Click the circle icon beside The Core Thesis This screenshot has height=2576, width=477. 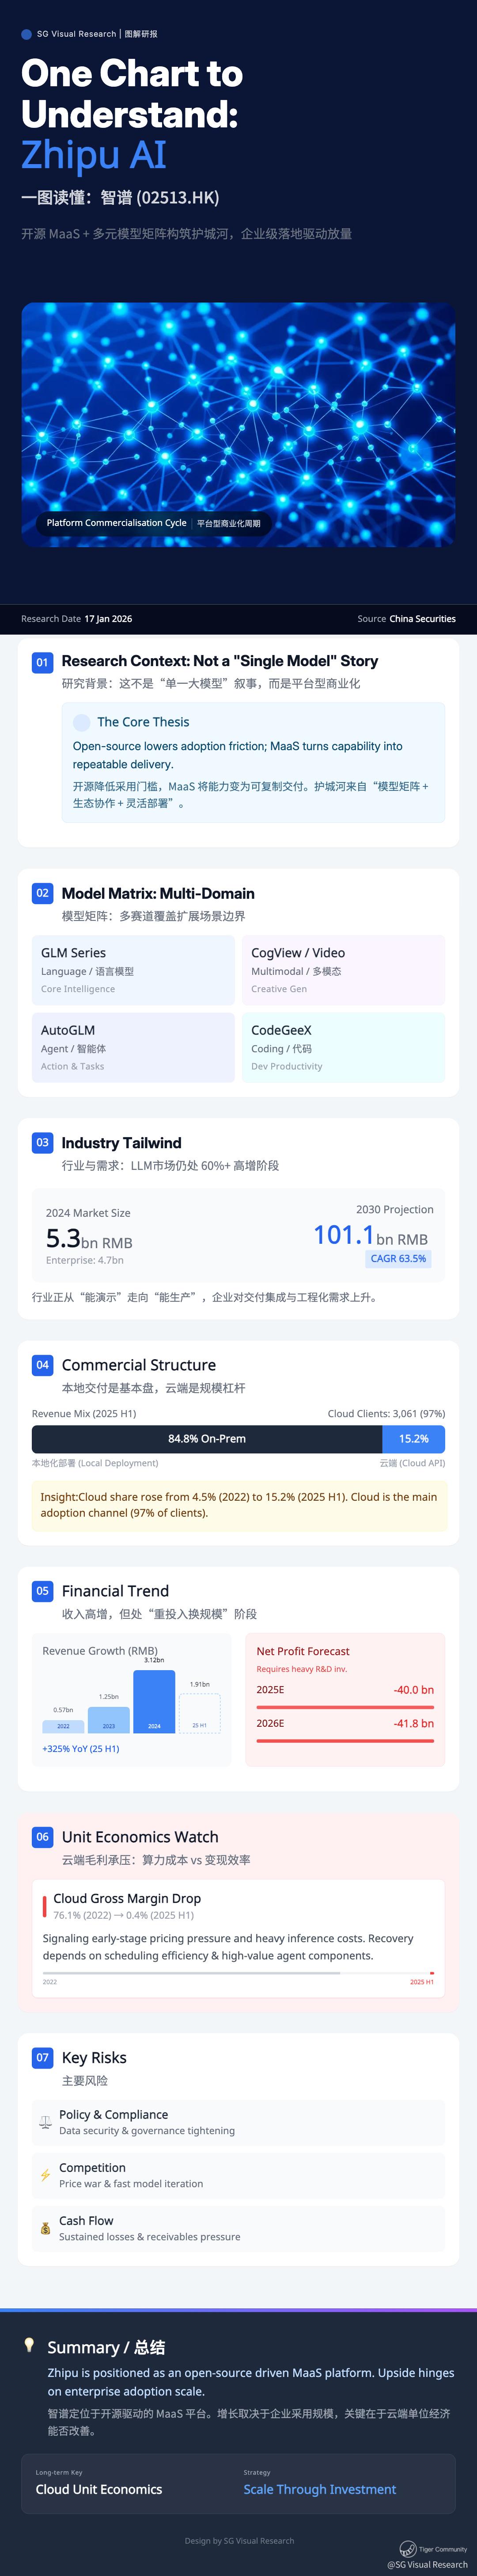[x=82, y=722]
